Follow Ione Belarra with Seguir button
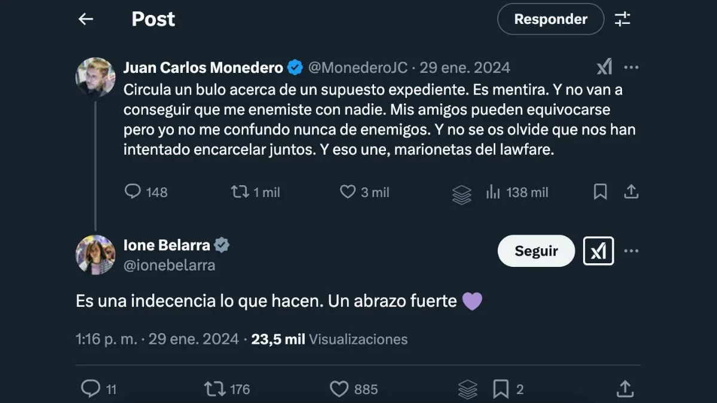 coord(536,251)
